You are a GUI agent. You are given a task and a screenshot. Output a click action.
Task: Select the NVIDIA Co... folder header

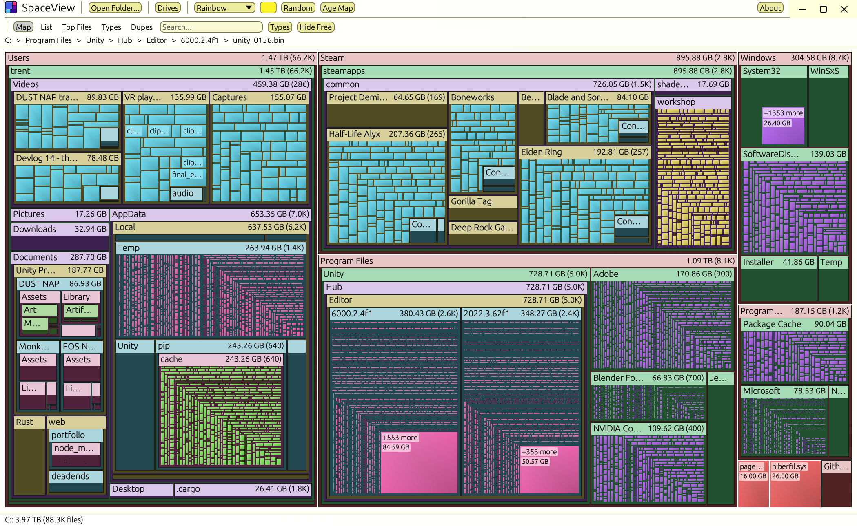(x=648, y=428)
